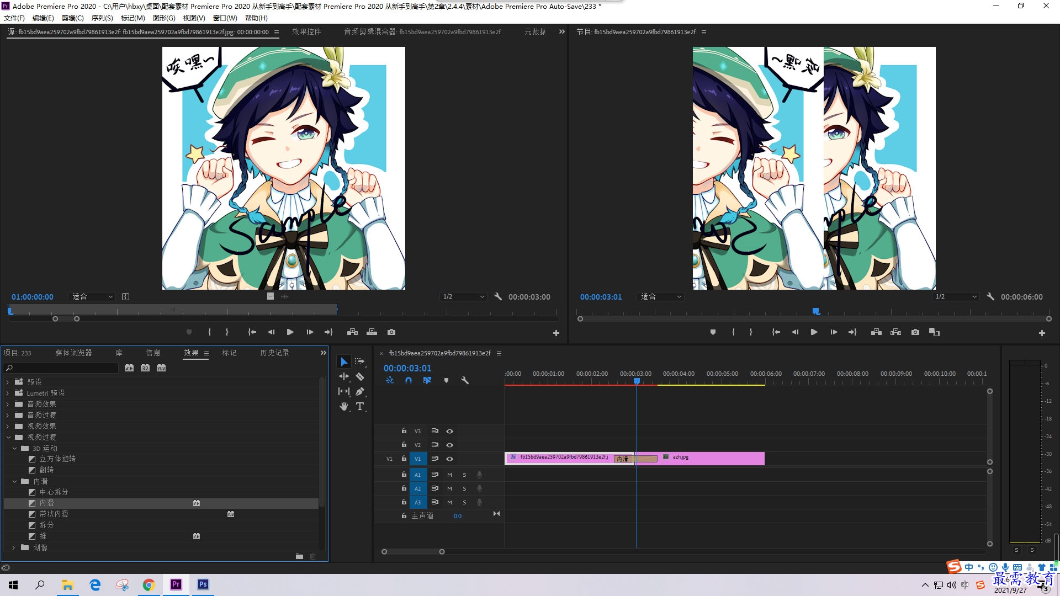Expand the 预设 effects folder

click(8, 382)
